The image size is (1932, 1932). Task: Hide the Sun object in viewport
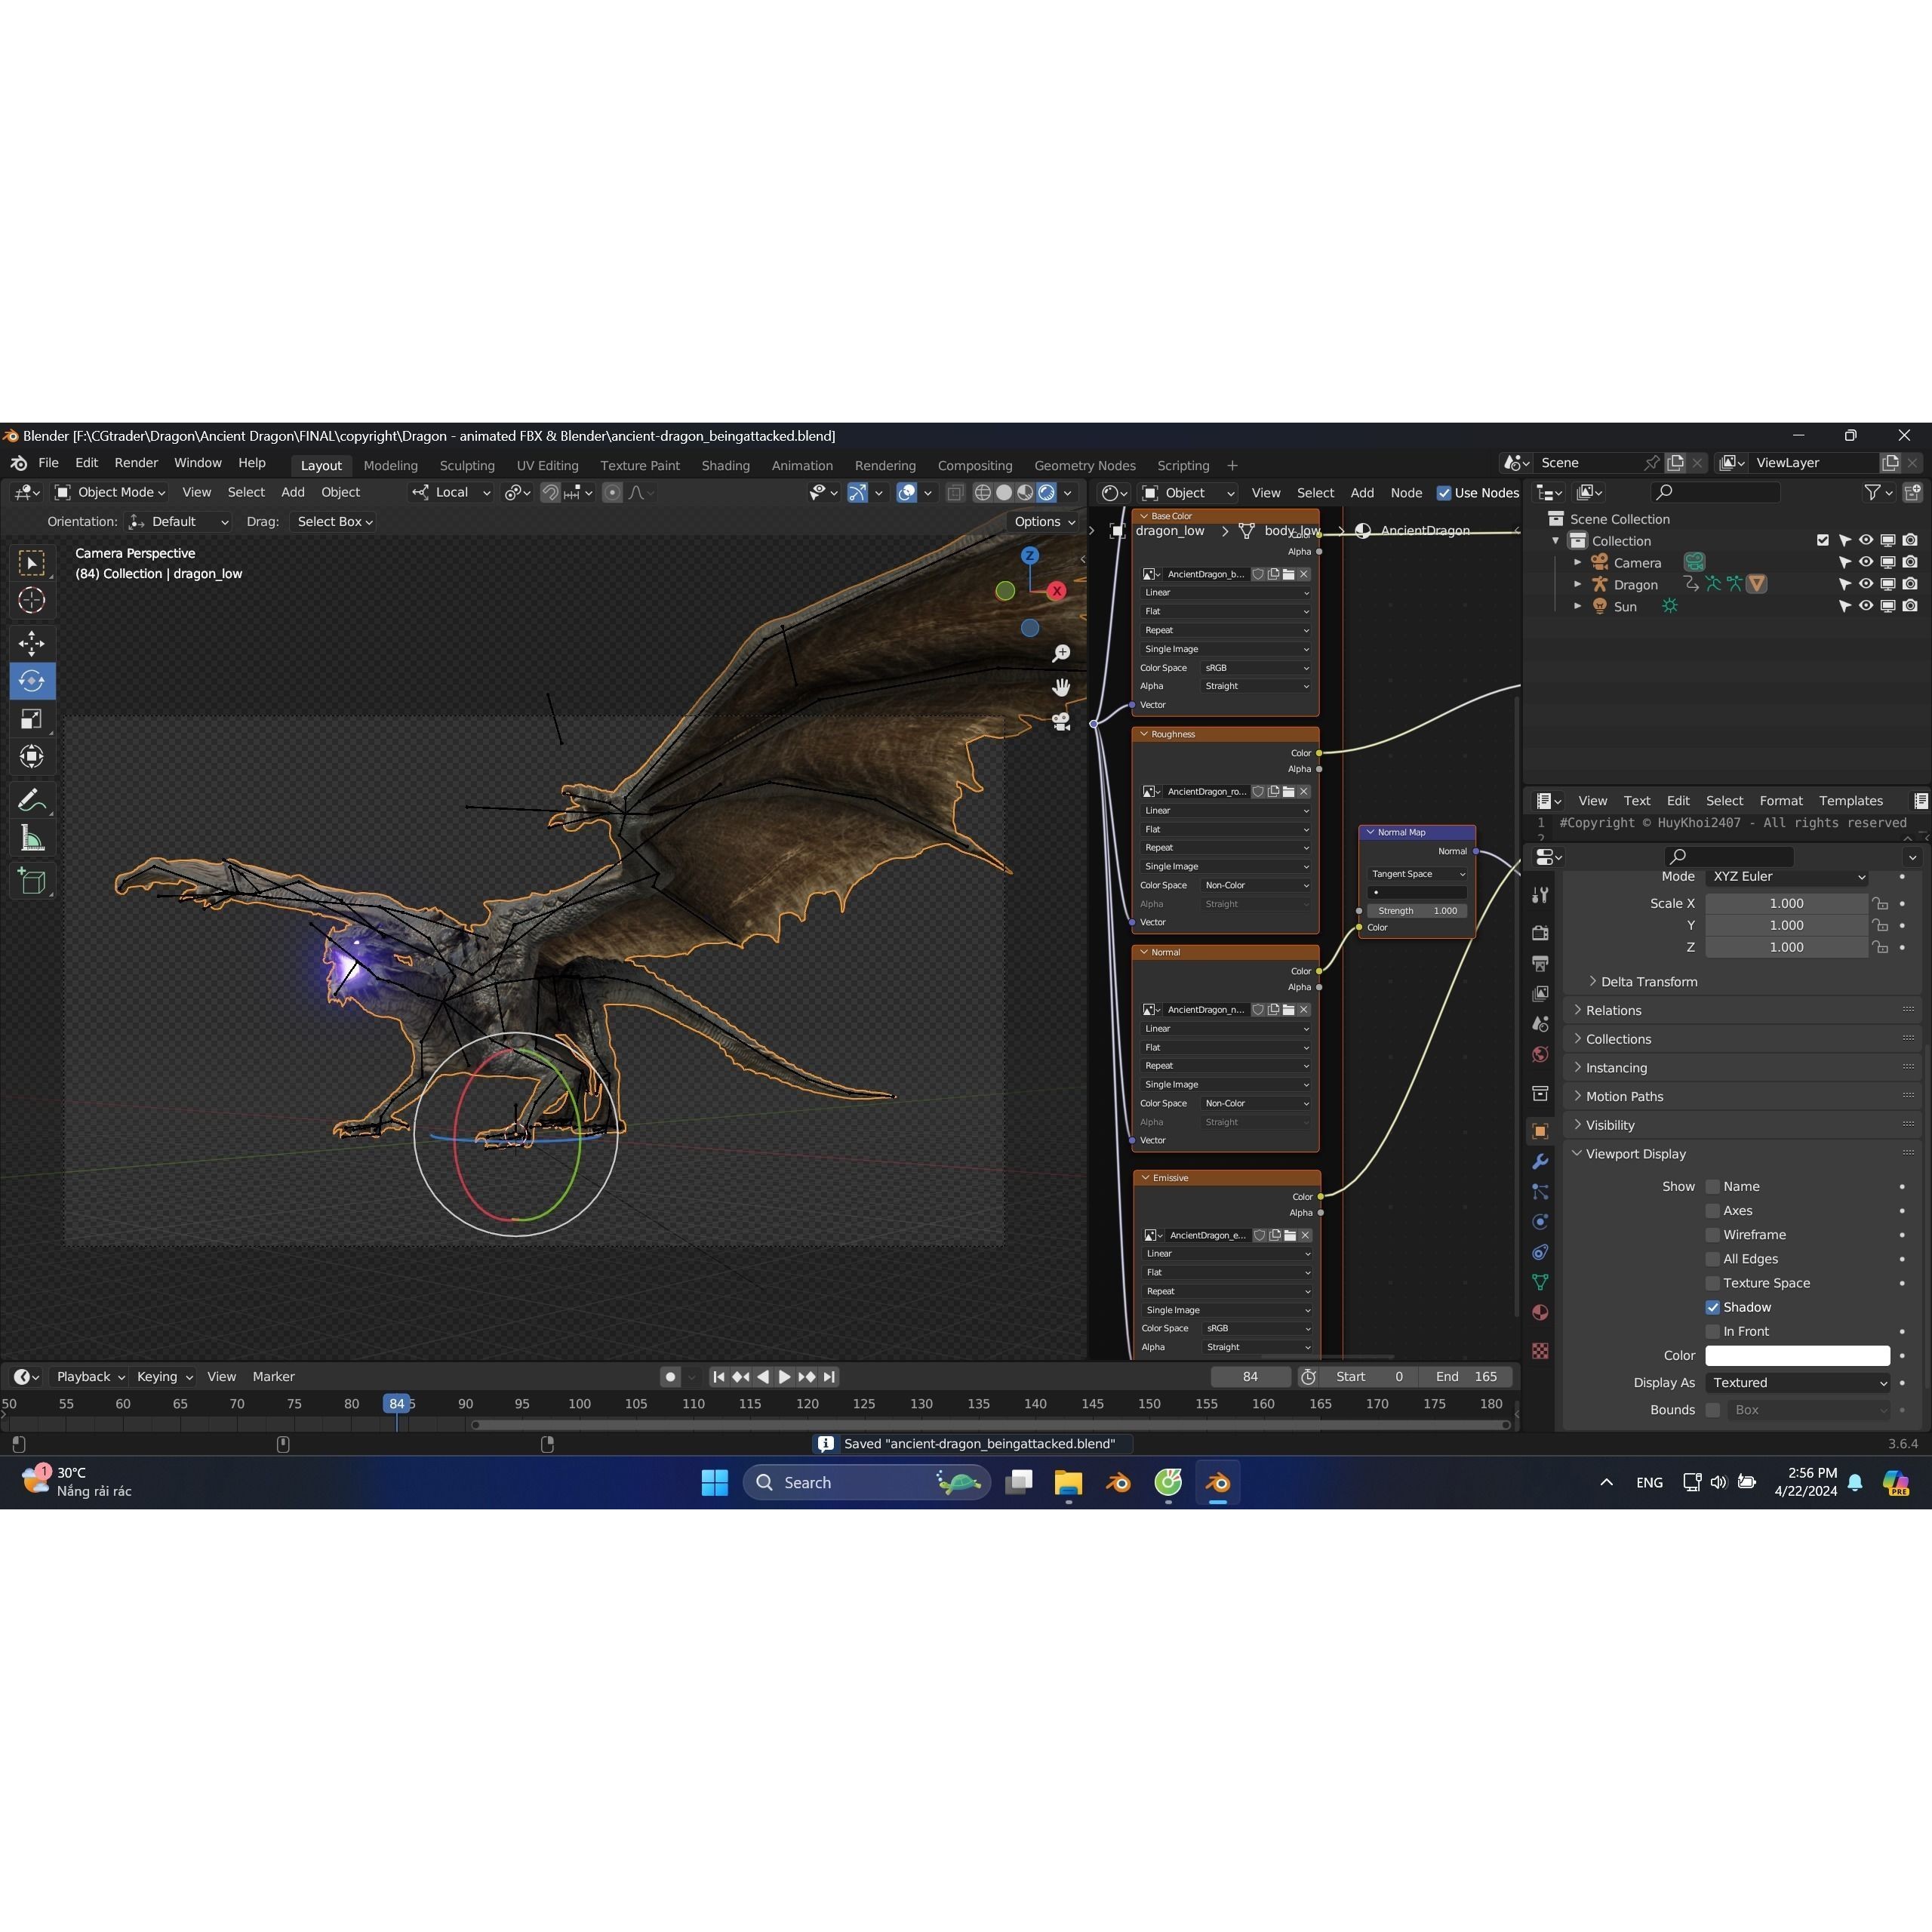coord(1866,606)
